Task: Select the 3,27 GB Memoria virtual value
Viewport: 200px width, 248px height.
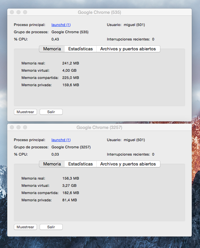Action: point(69,186)
